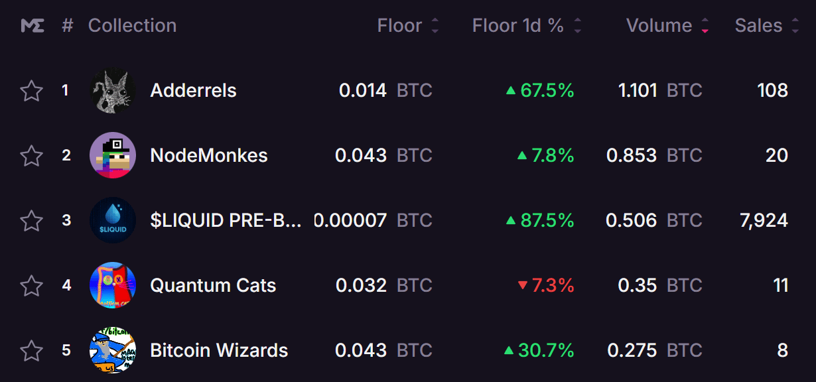Open the NodeMonkes collection page

(209, 155)
